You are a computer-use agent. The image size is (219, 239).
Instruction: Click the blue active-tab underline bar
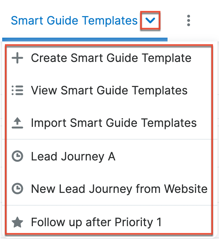(x=85, y=40)
